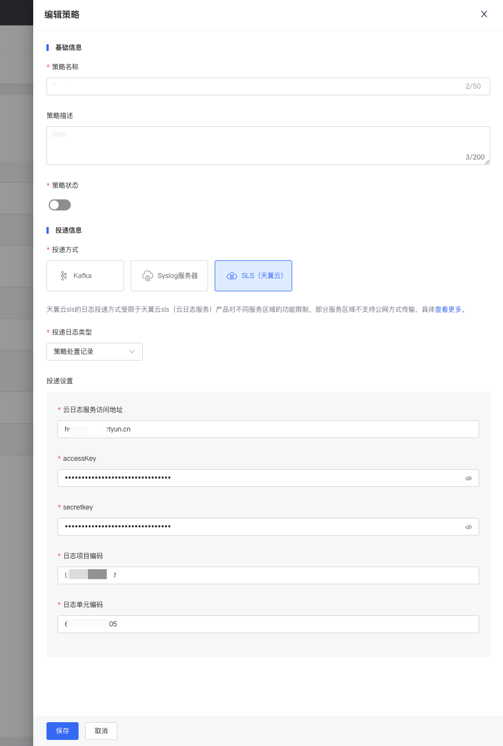Viewport: 503px width, 746px height.
Task: Click into the 策略描述 text area
Action: 255,145
